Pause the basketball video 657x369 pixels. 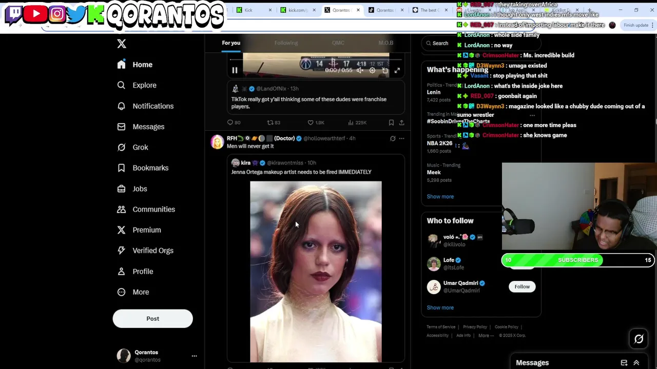pyautogui.click(x=235, y=70)
